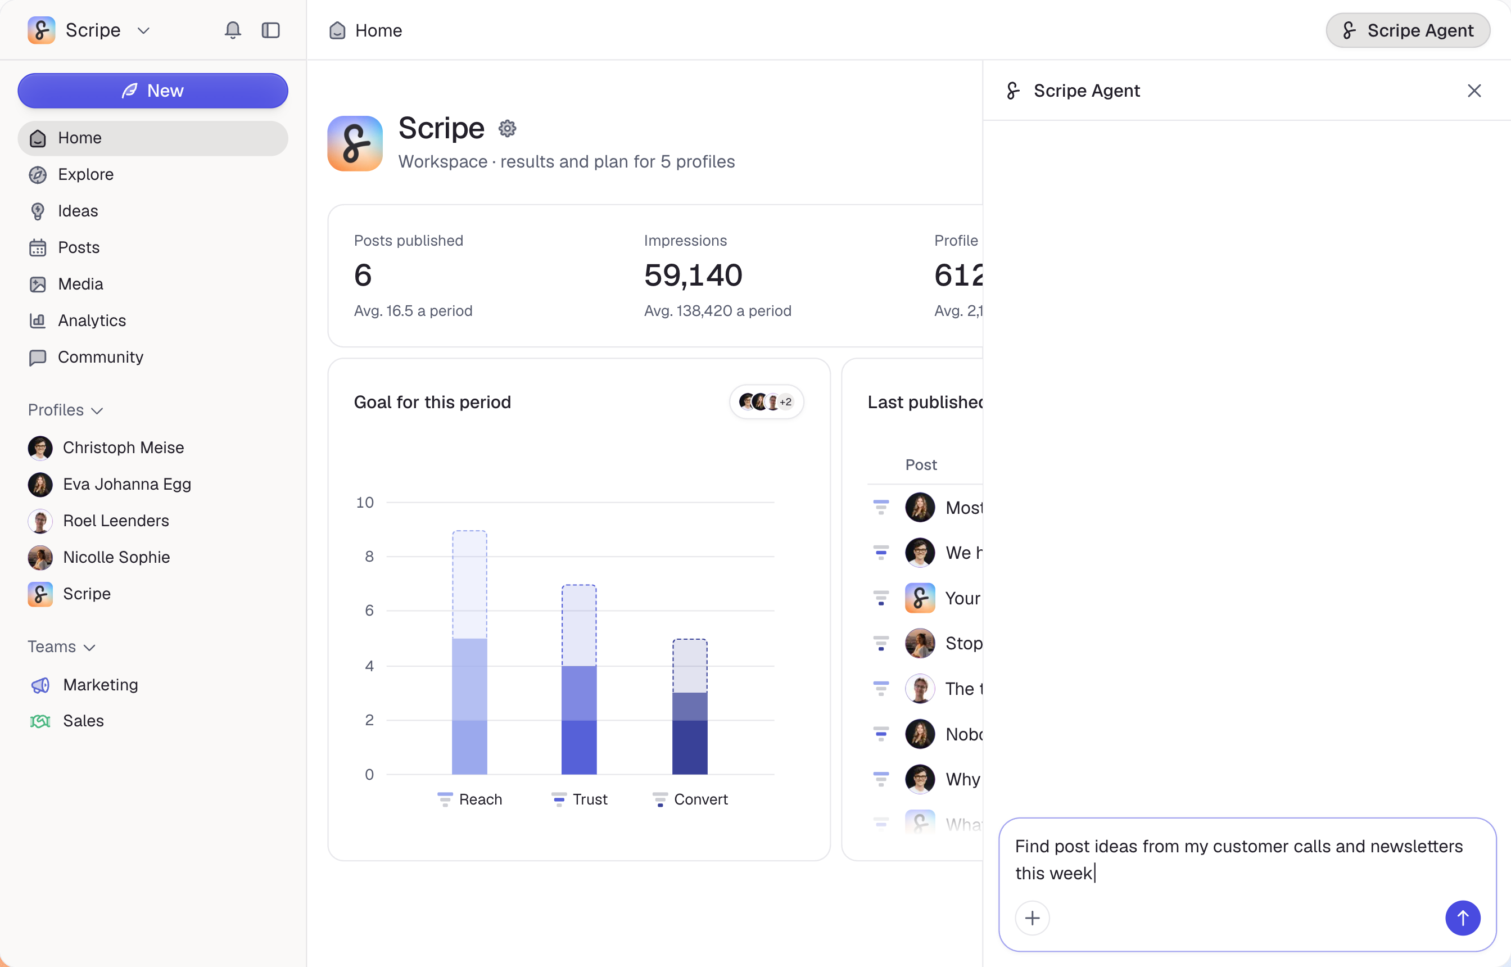Viewport: 1511px width, 967px height.
Task: Click the Trust legend item
Action: pyautogui.click(x=580, y=799)
